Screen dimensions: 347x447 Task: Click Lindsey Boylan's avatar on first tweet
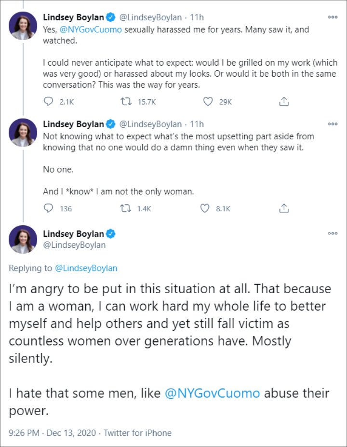23,26
